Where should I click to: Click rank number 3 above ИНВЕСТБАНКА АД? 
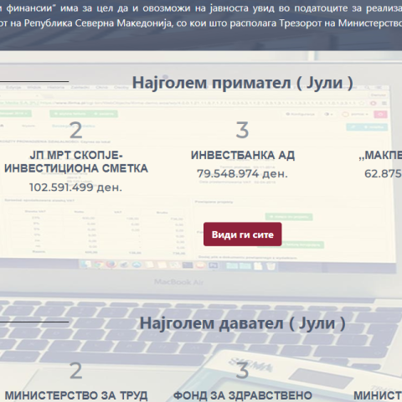pyautogui.click(x=242, y=130)
